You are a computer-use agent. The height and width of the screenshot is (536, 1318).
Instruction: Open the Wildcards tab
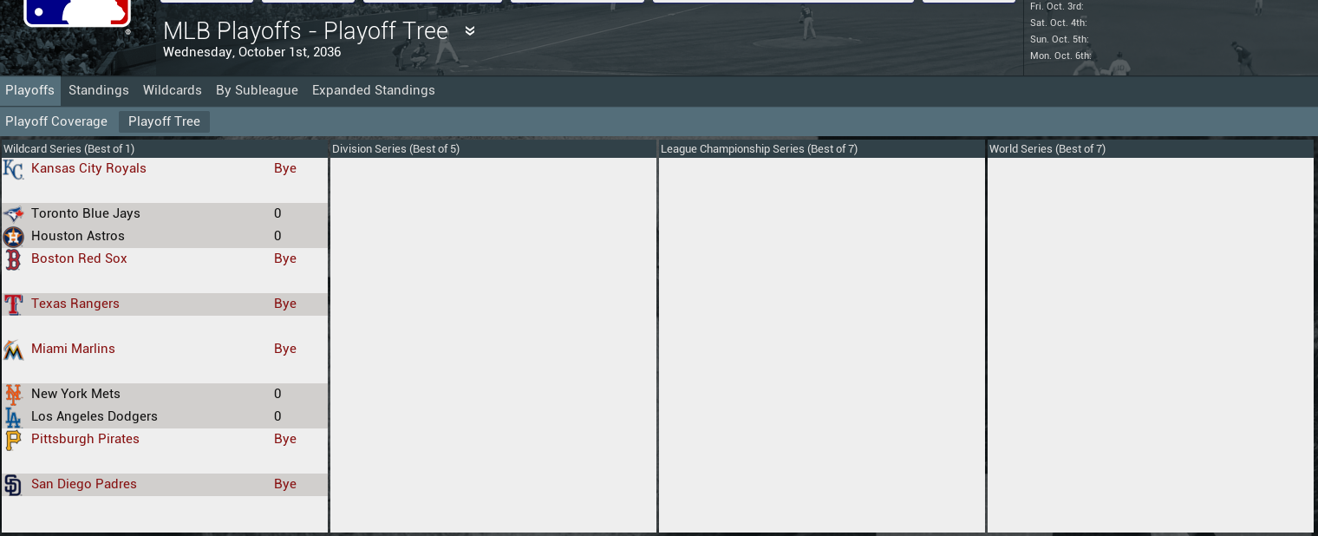(173, 90)
